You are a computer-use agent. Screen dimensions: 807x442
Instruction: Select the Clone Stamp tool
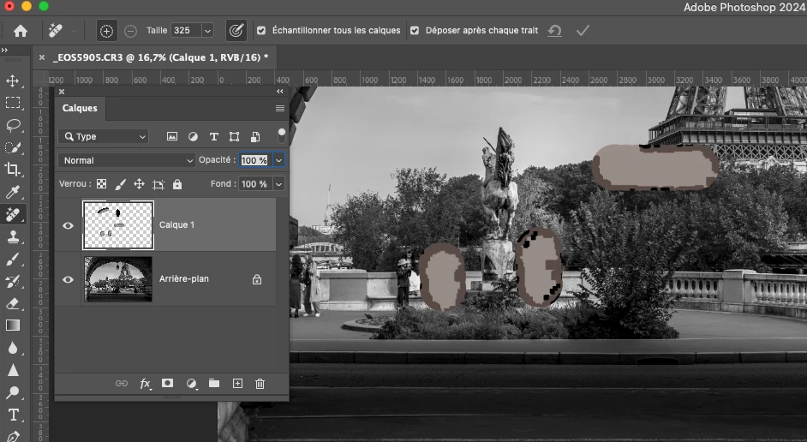[x=12, y=236]
